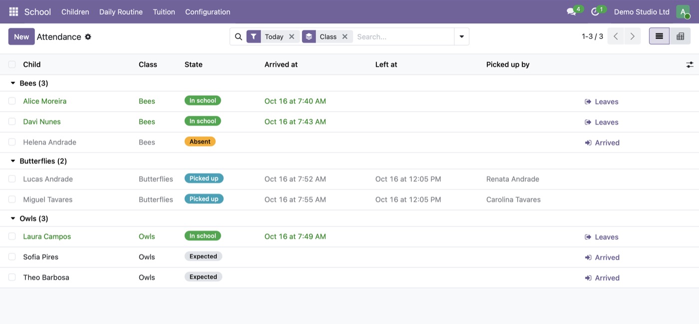This screenshot has height=324, width=699.
Task: Switch to the pivot grid view icon
Action: point(680,36)
